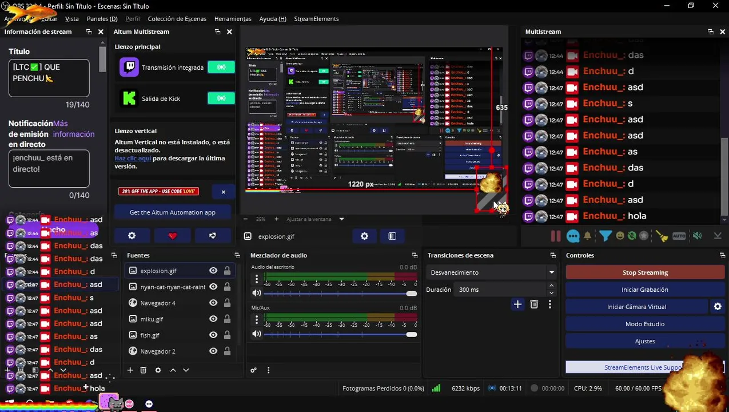Open the Vista menu

72,19
